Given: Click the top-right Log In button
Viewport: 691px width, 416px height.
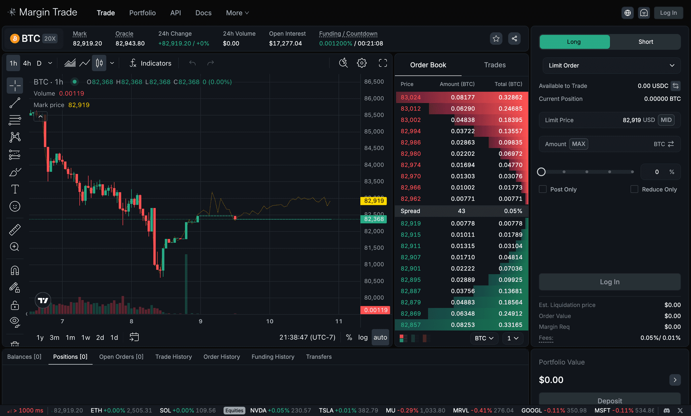Looking at the screenshot, I should coord(668,13).
